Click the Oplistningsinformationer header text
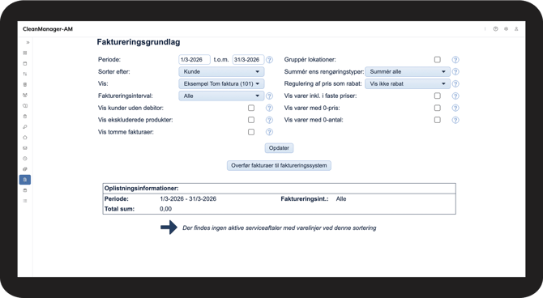The image size is (543, 298). click(141, 189)
